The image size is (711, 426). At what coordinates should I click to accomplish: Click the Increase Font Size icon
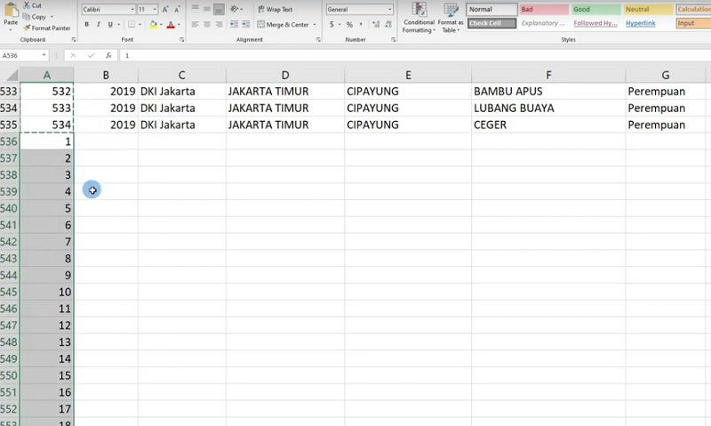[165, 10]
